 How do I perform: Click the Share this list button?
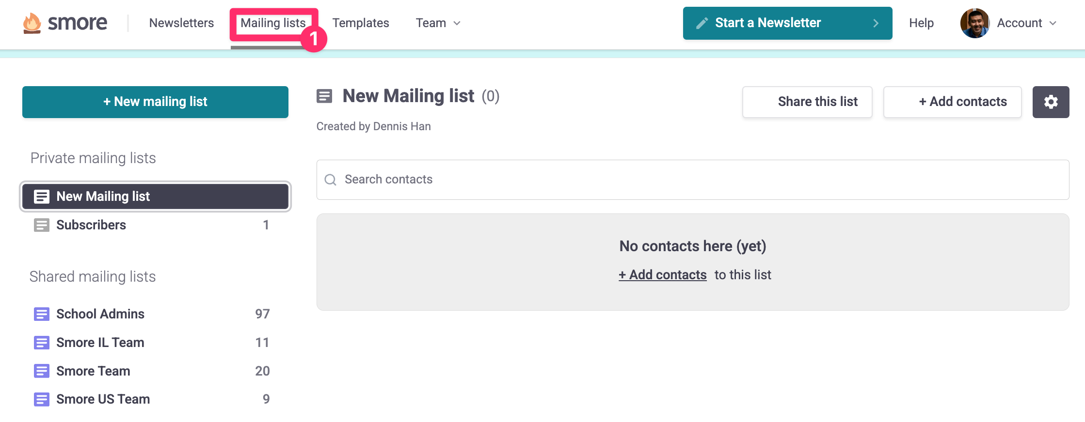pos(807,102)
